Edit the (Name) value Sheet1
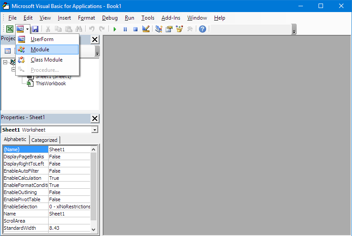352x236 pixels. coord(69,149)
